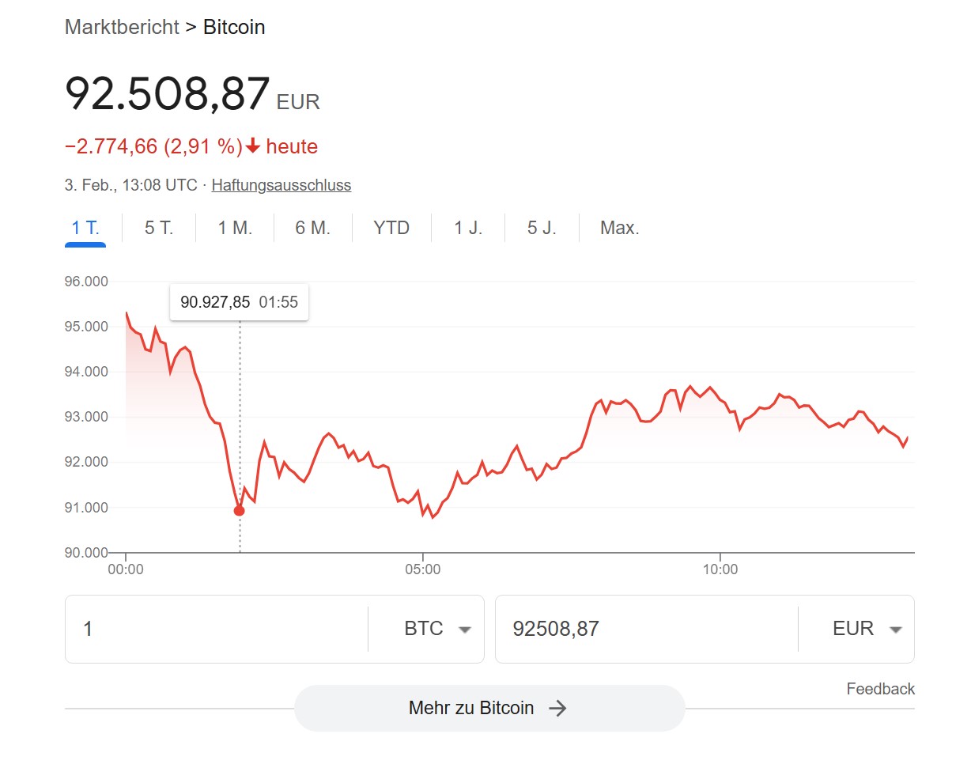Viewport: 971px width, 764px height.
Task: Show the 1 M. chart range
Action: point(235,229)
